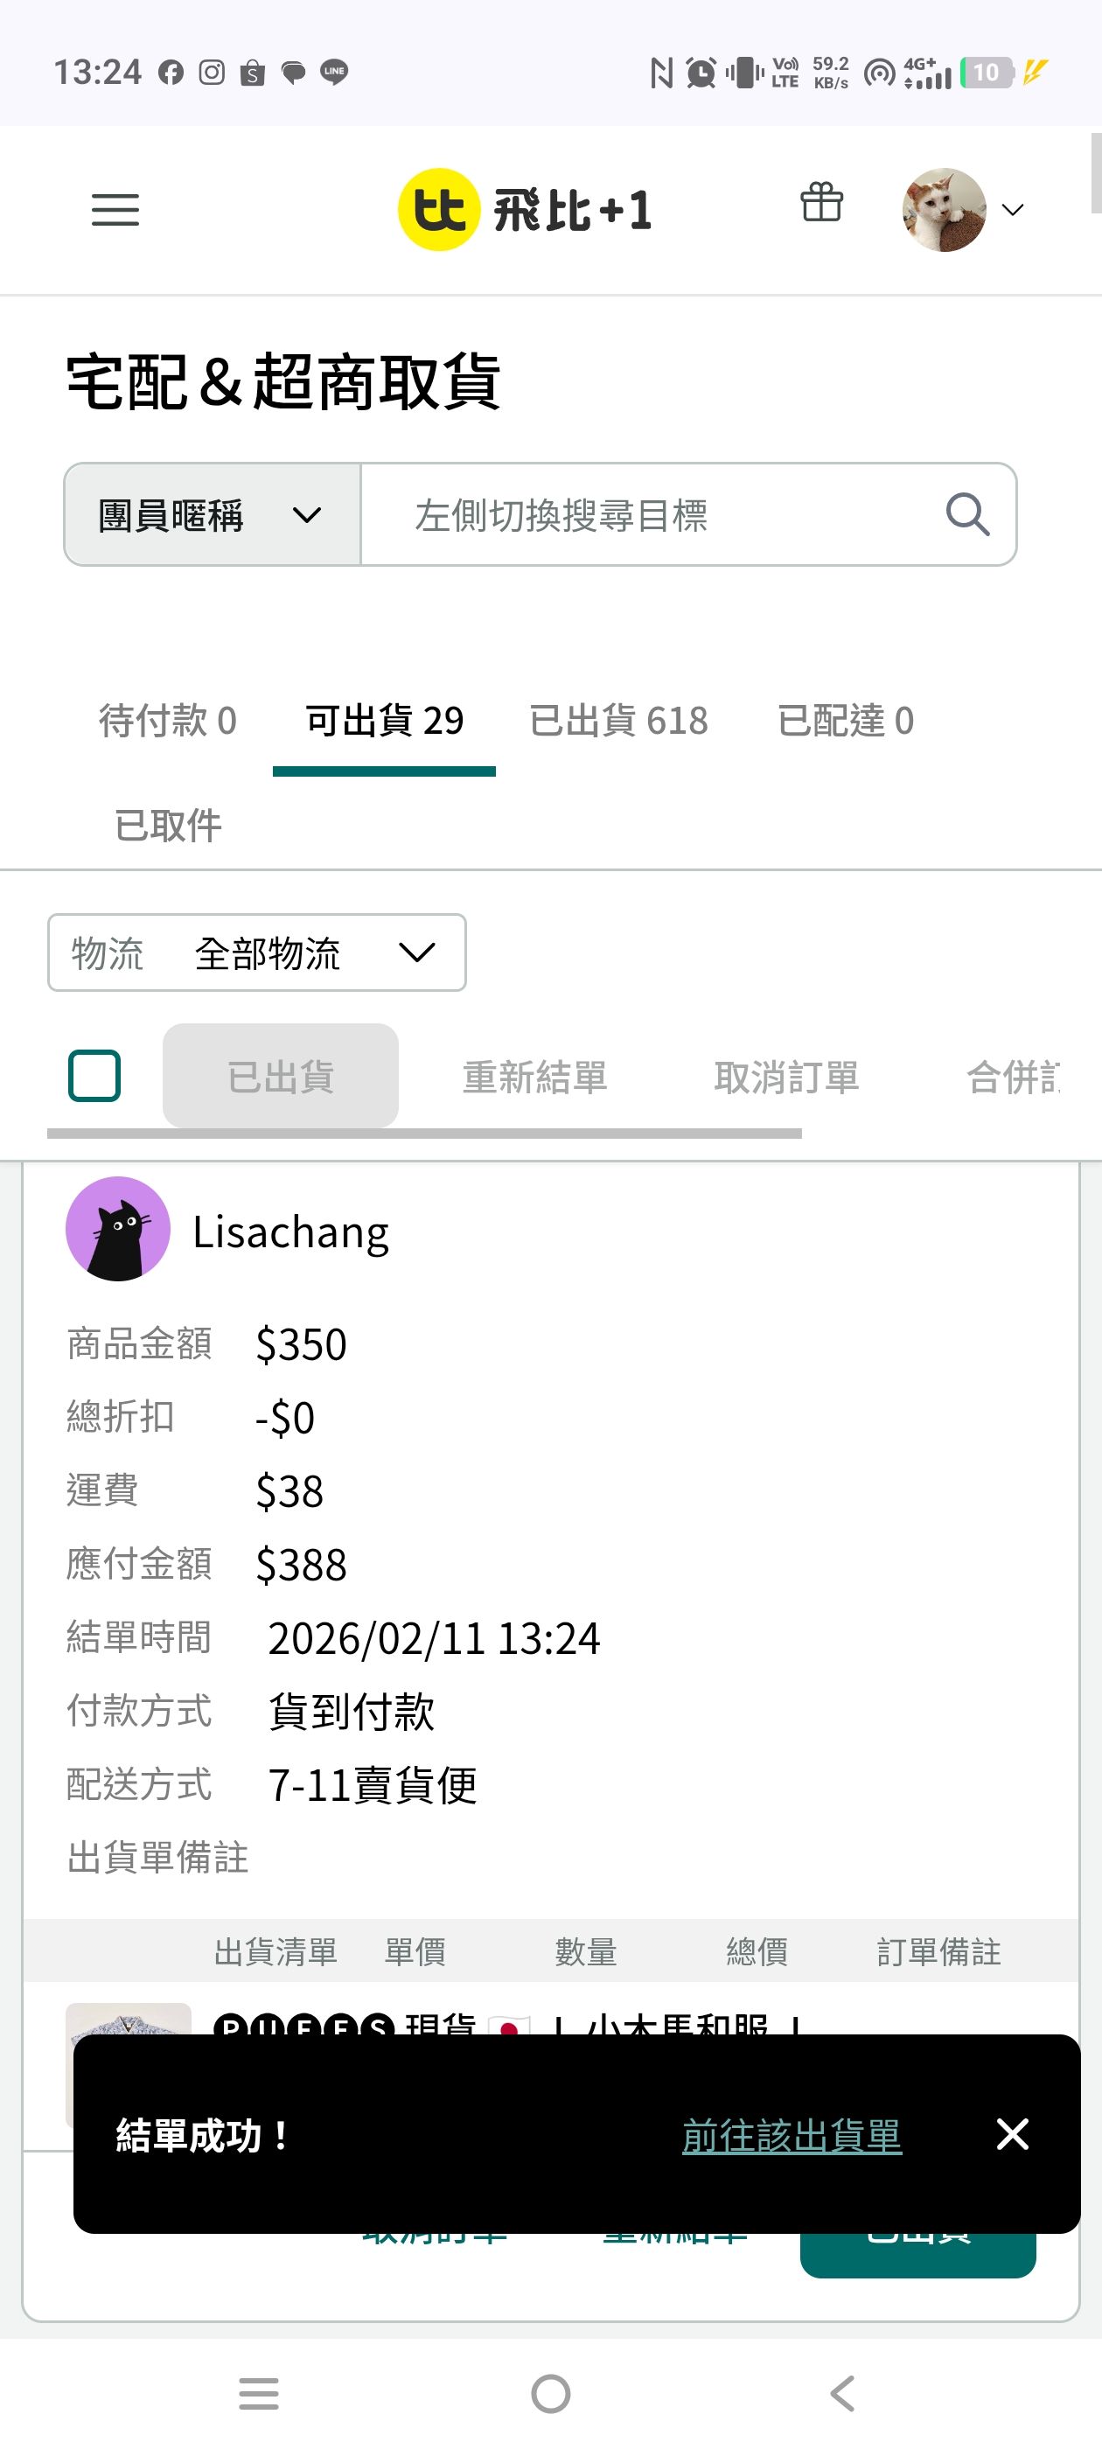Open the 全部物流 logistics filter
Viewport: 1102px width, 2449px height.
[x=257, y=952]
